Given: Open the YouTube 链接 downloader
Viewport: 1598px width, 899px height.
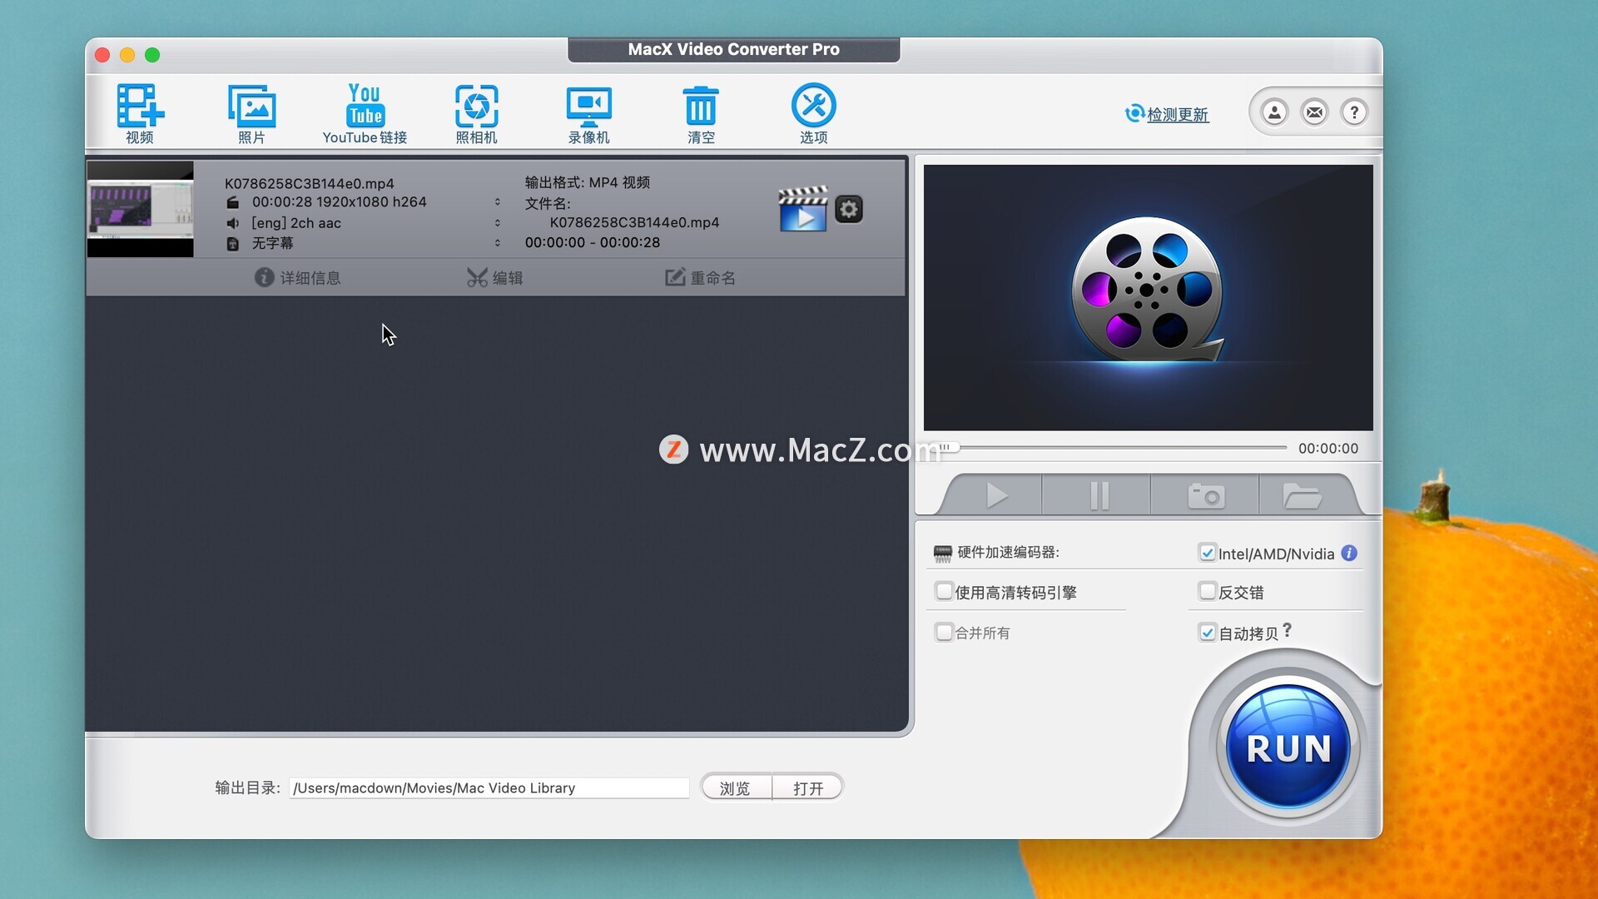Looking at the screenshot, I should pyautogui.click(x=365, y=113).
